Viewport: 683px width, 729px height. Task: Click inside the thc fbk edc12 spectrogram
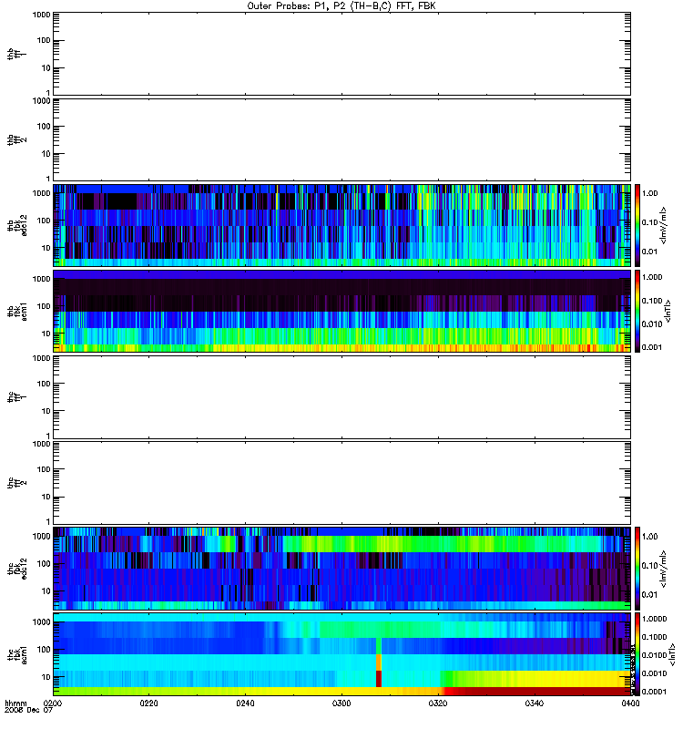[x=341, y=568]
